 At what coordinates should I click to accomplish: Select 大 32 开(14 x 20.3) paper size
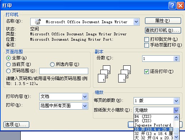[154, 138]
